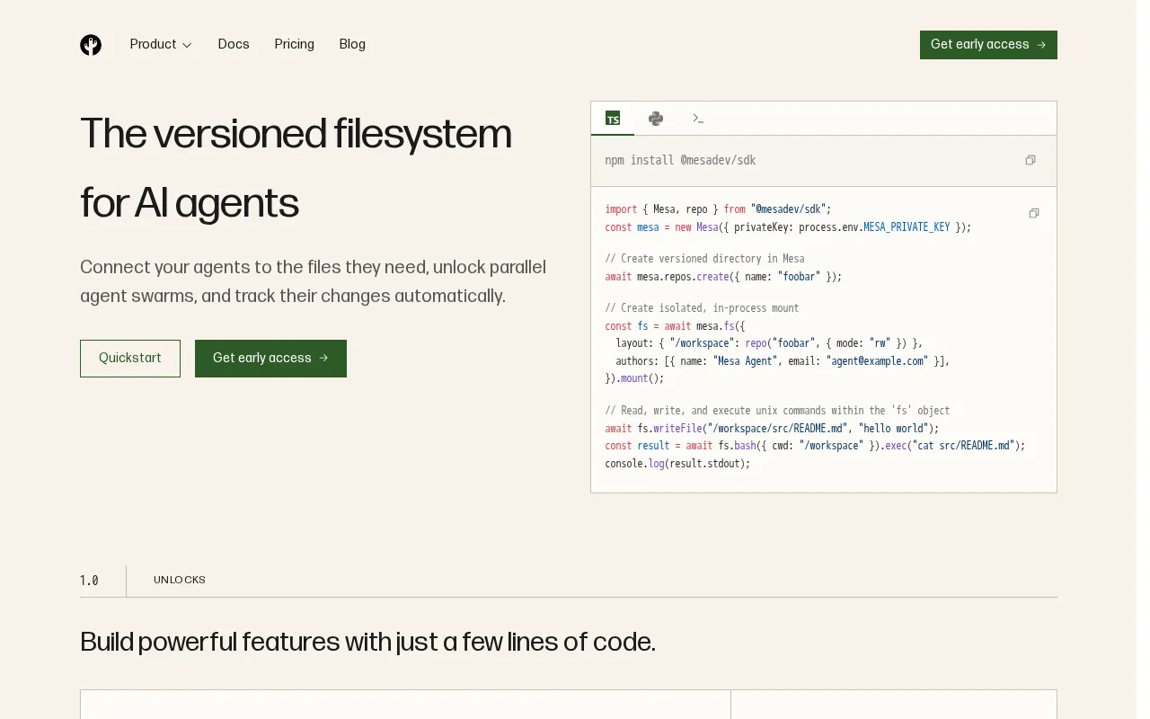The image size is (1150, 719).
Task: Select the TypeScript code tab
Action: (613, 118)
